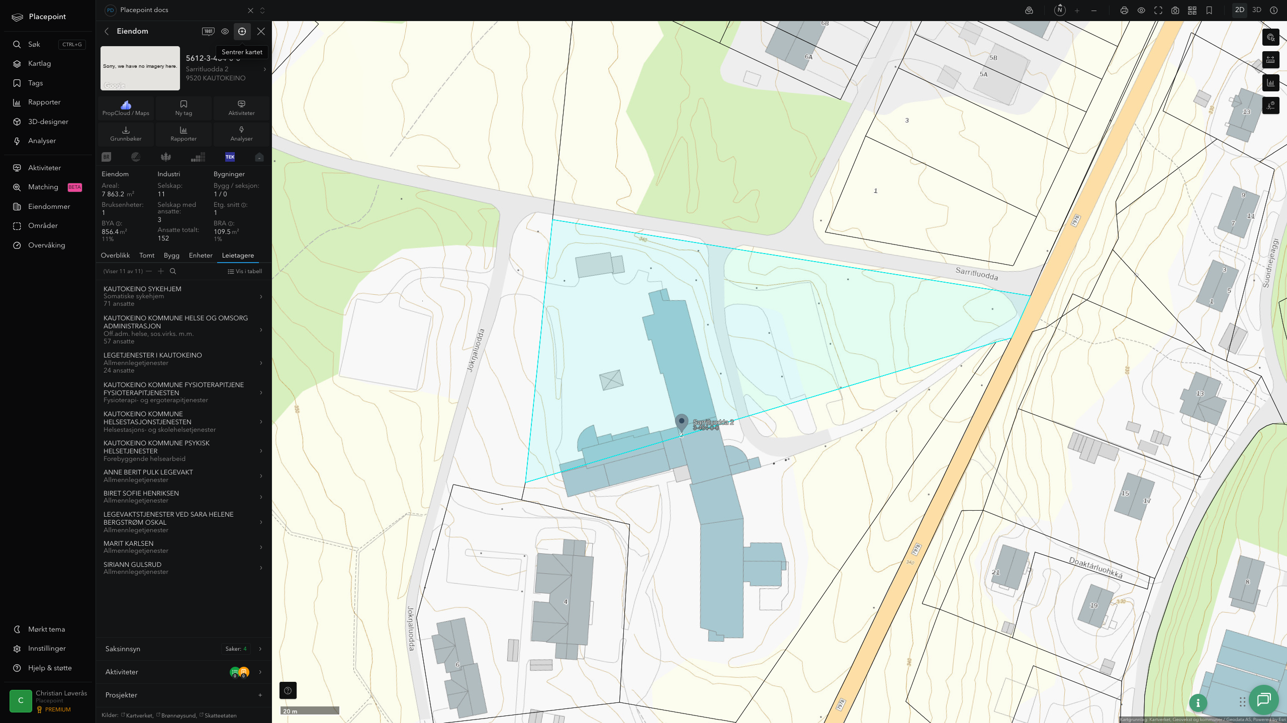Viewport: 1287px width, 723px height.
Task: Switch to the Overblikk tab
Action: point(115,255)
